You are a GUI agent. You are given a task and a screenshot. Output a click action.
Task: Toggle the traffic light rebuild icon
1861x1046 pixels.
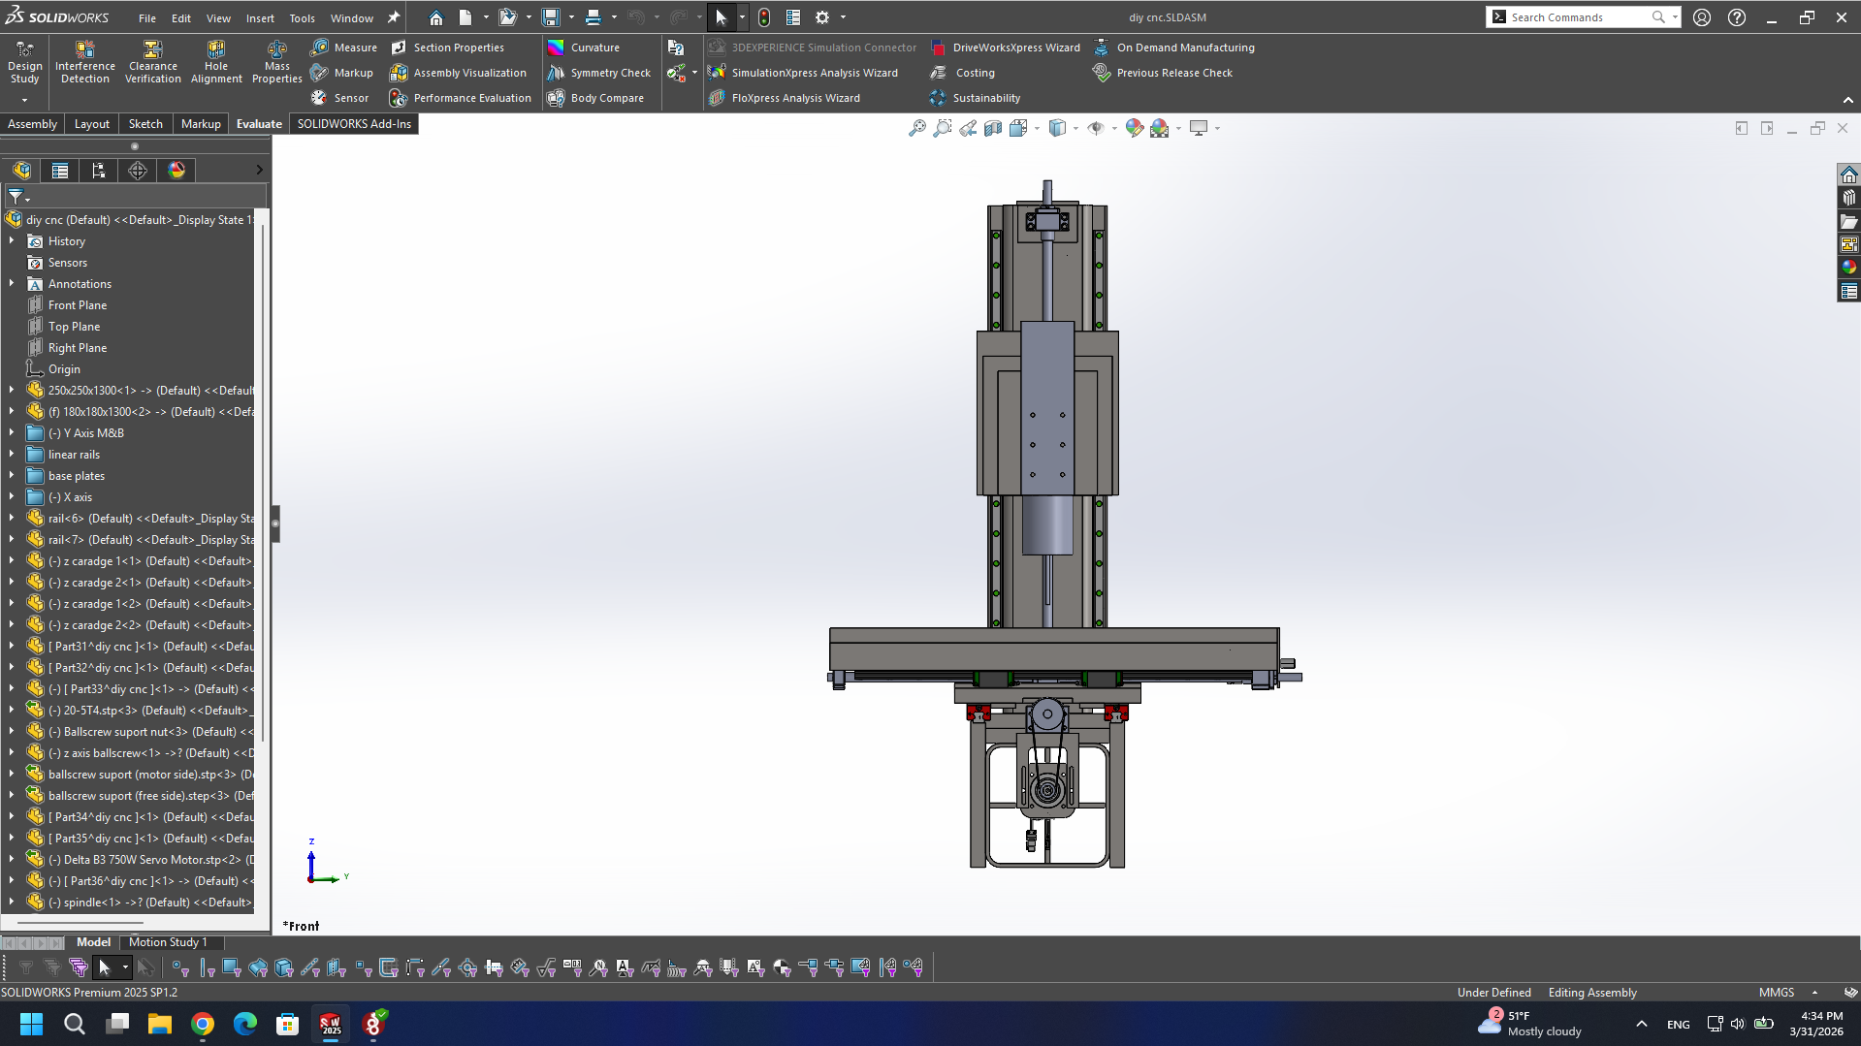pos(764,17)
